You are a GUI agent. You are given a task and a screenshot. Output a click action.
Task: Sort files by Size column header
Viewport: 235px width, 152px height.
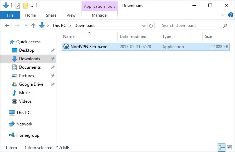(208, 36)
